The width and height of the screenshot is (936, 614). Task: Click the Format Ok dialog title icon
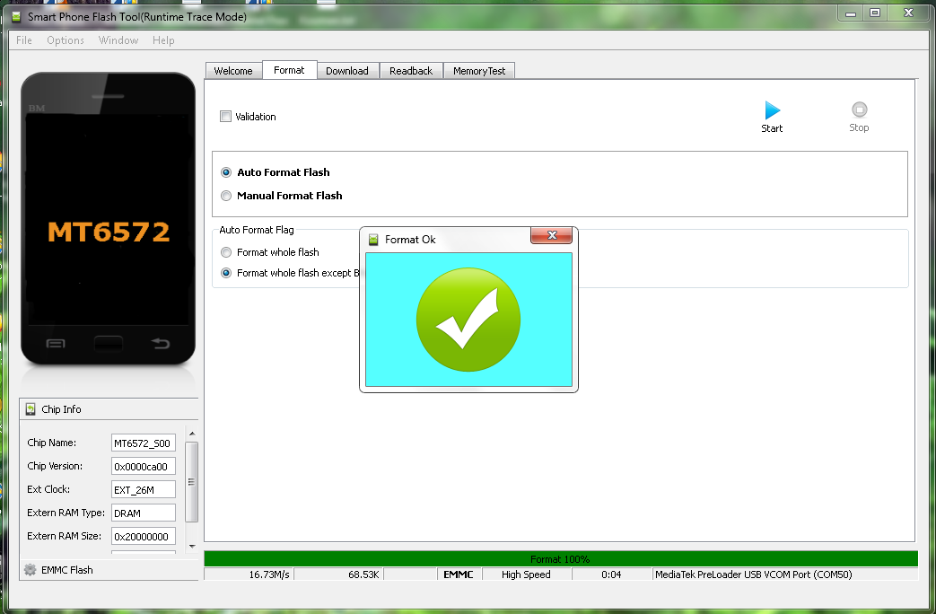373,240
